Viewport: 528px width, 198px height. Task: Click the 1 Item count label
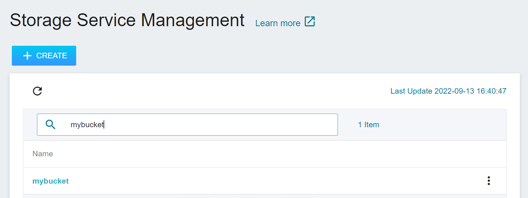[x=369, y=125]
